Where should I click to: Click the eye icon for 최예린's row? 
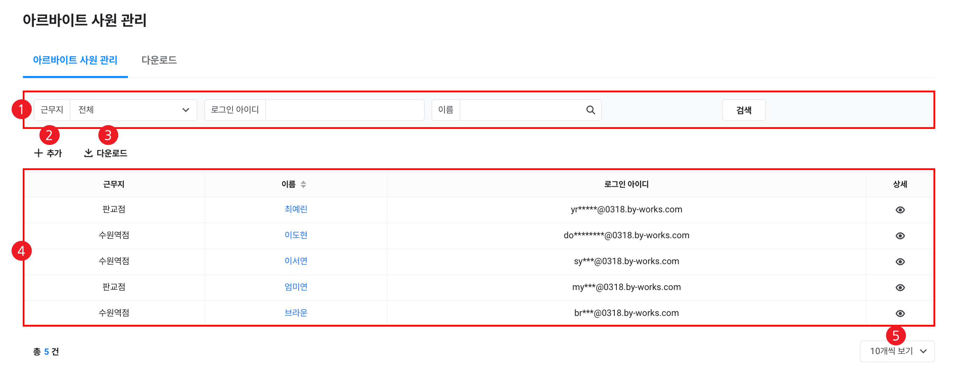pos(900,210)
